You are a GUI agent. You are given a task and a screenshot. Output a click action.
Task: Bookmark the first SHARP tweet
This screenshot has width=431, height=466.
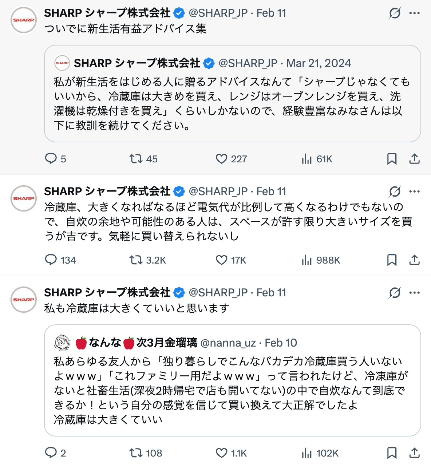tap(392, 159)
